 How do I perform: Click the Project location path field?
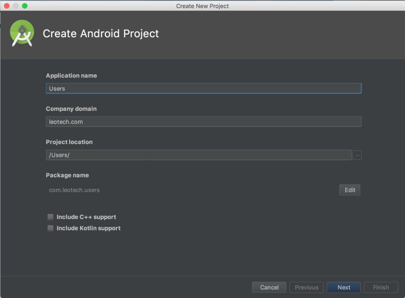pyautogui.click(x=198, y=155)
